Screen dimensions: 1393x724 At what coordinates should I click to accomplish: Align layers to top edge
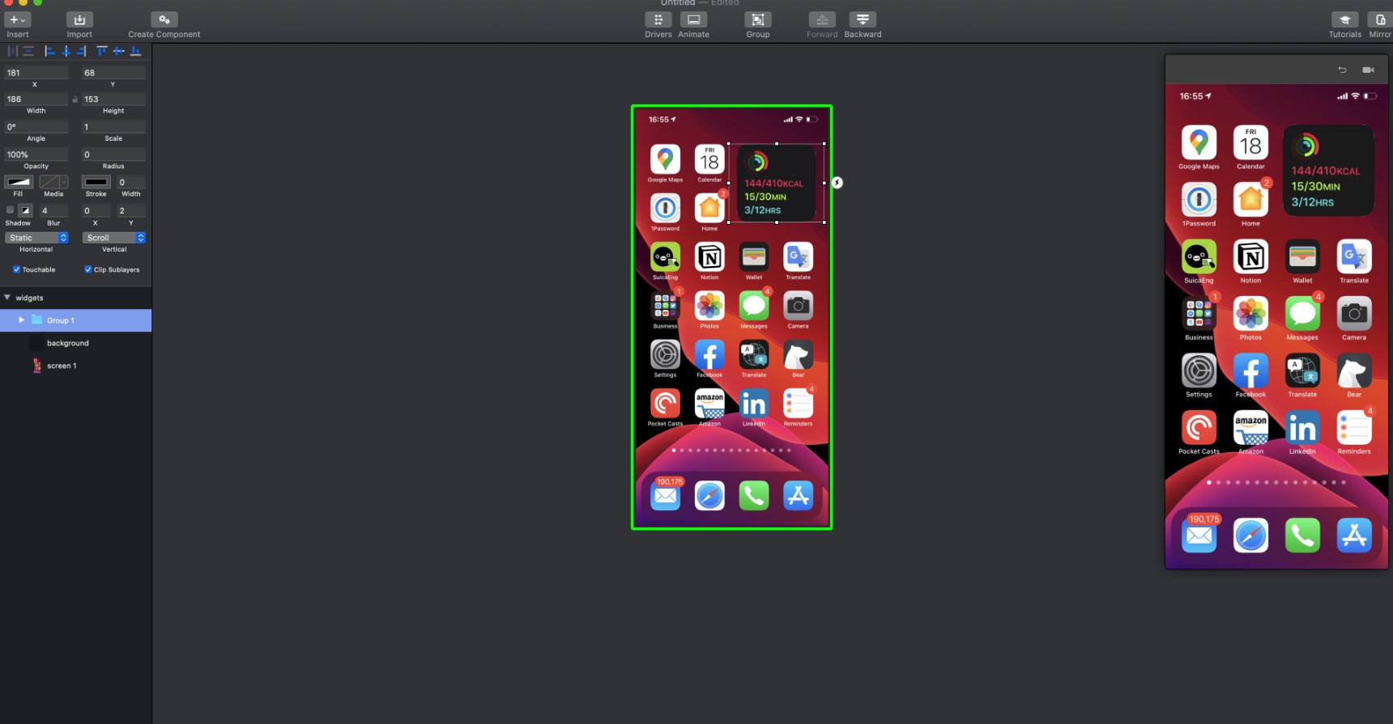(102, 51)
